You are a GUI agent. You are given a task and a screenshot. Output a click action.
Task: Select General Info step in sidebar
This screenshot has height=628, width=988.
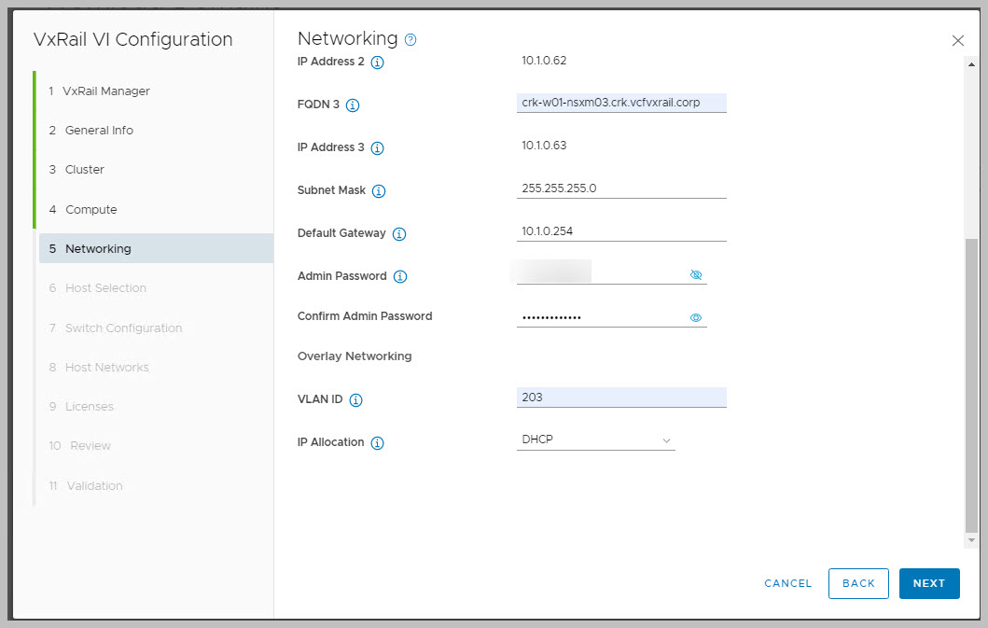(x=99, y=131)
